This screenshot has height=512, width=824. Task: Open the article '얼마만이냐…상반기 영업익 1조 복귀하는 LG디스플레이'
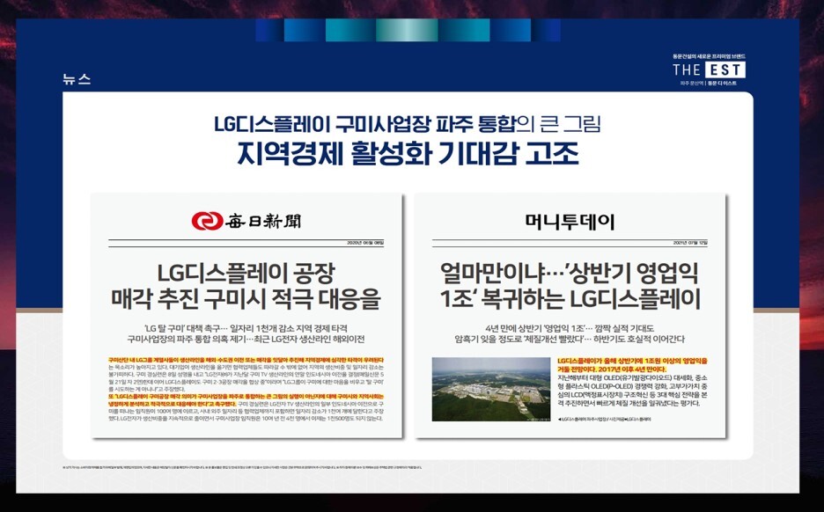(570, 286)
